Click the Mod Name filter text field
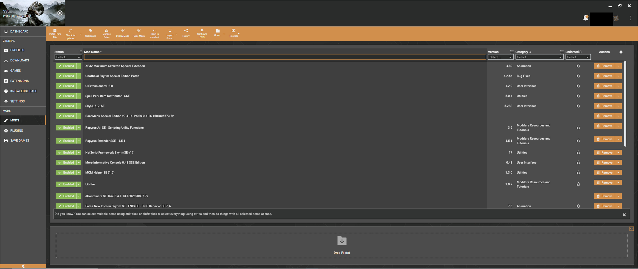The image size is (638, 269). [285, 57]
